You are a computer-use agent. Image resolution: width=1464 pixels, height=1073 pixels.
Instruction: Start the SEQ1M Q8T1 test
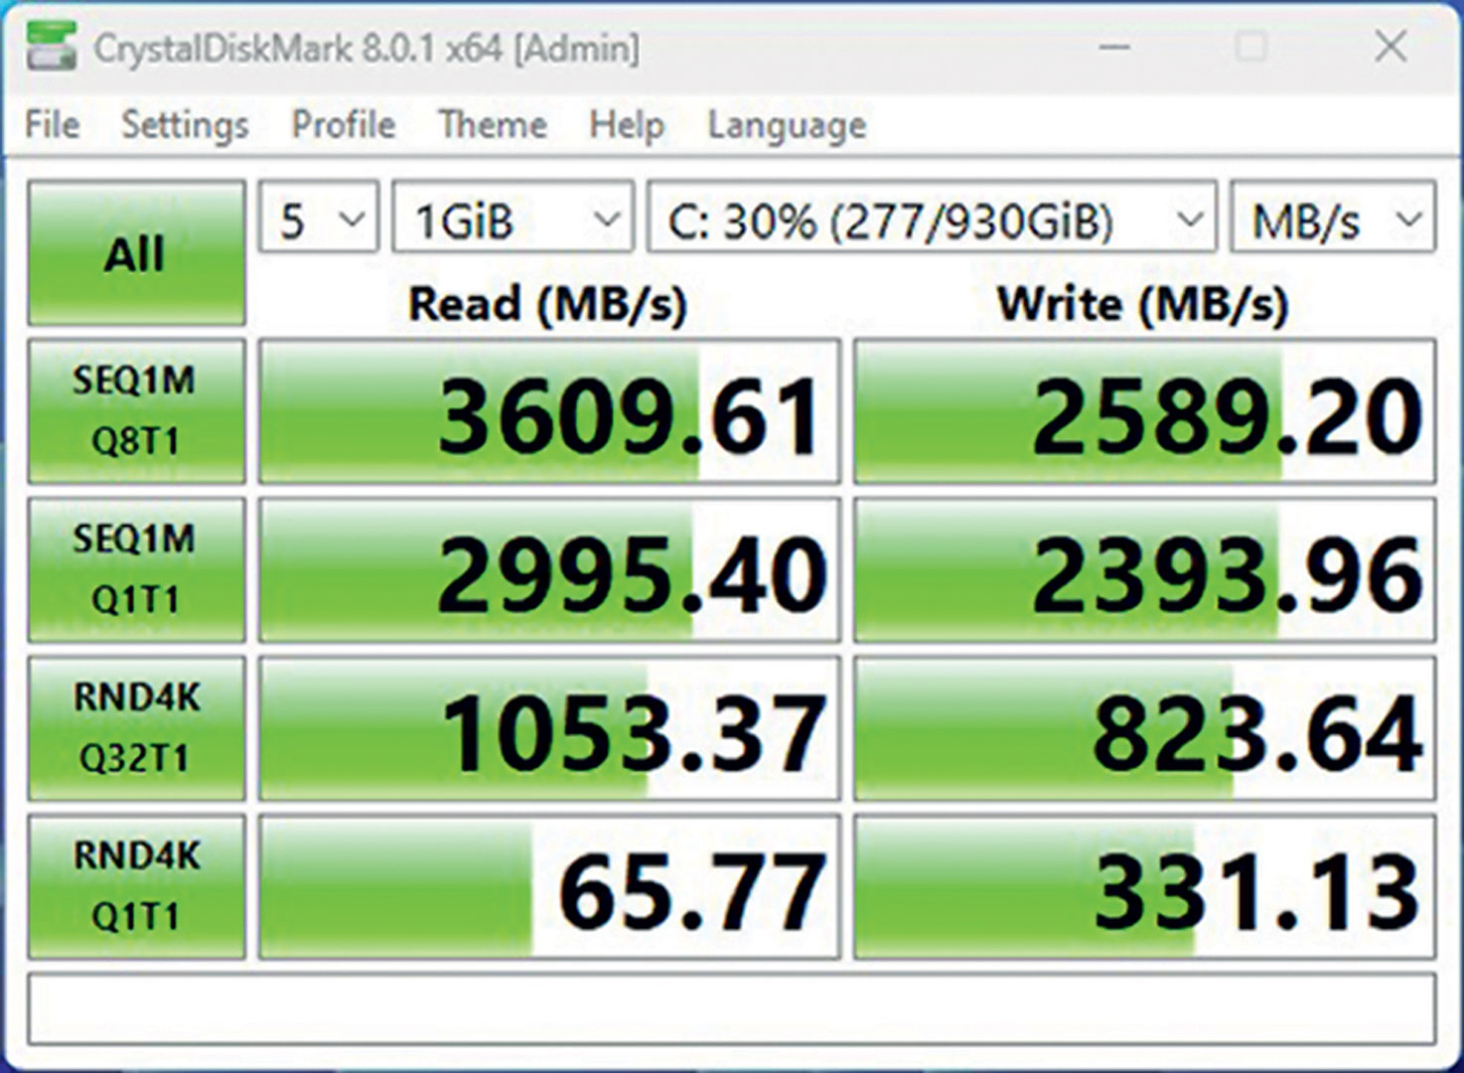point(136,411)
